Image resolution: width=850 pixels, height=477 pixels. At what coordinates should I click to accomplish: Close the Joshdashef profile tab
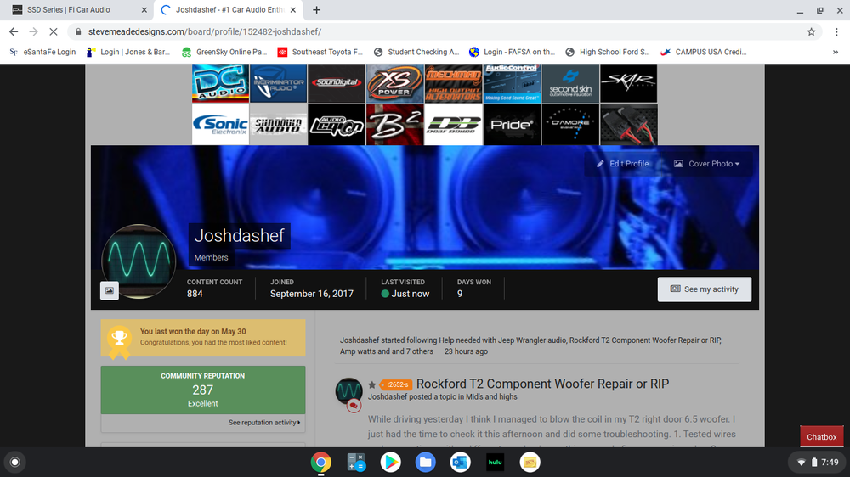[x=292, y=9]
